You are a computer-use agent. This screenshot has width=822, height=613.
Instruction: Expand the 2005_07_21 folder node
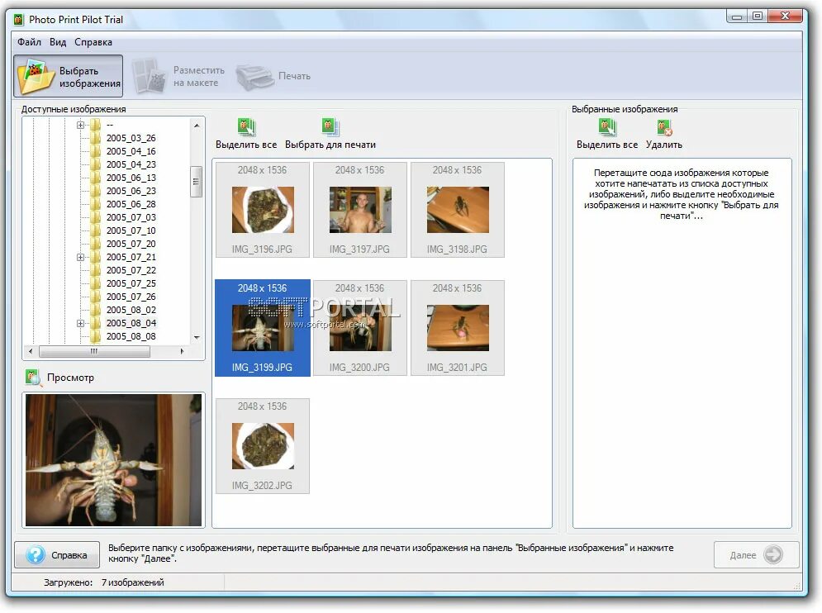pyautogui.click(x=80, y=257)
